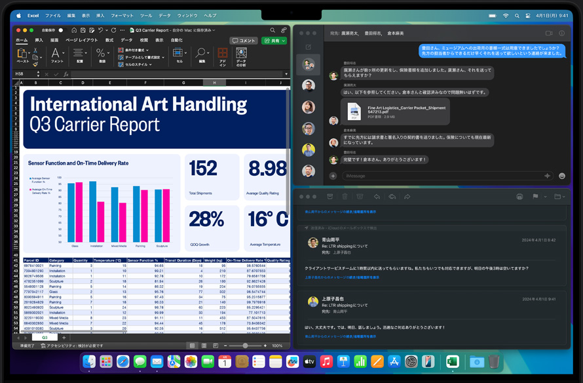Viewport: 583px width, 383px height.
Task: Click the Forward arrow in Mail toolbar
Action: point(407,197)
